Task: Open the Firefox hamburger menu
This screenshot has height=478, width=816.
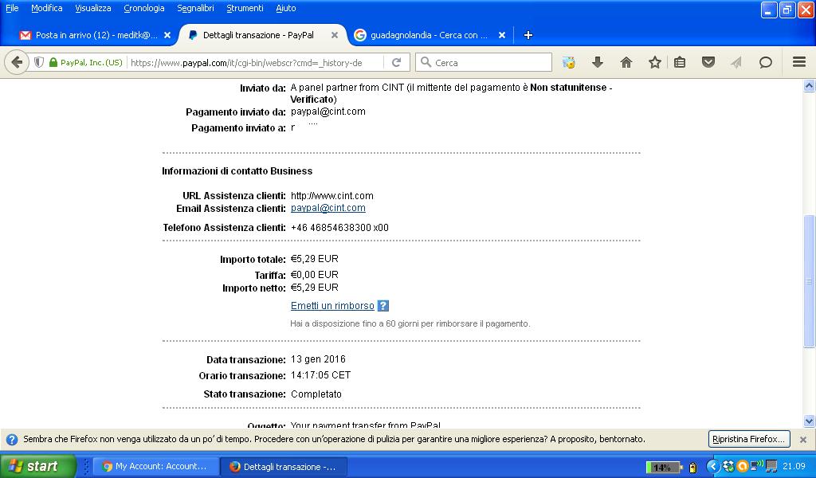Action: pyautogui.click(x=799, y=62)
